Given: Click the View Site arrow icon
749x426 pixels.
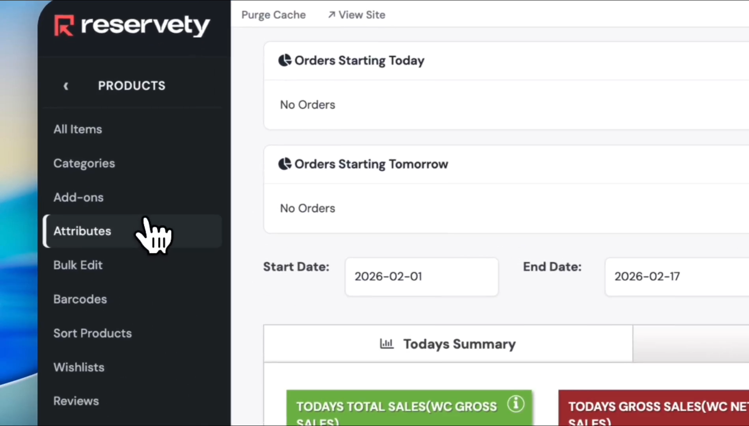Looking at the screenshot, I should pyautogui.click(x=332, y=15).
